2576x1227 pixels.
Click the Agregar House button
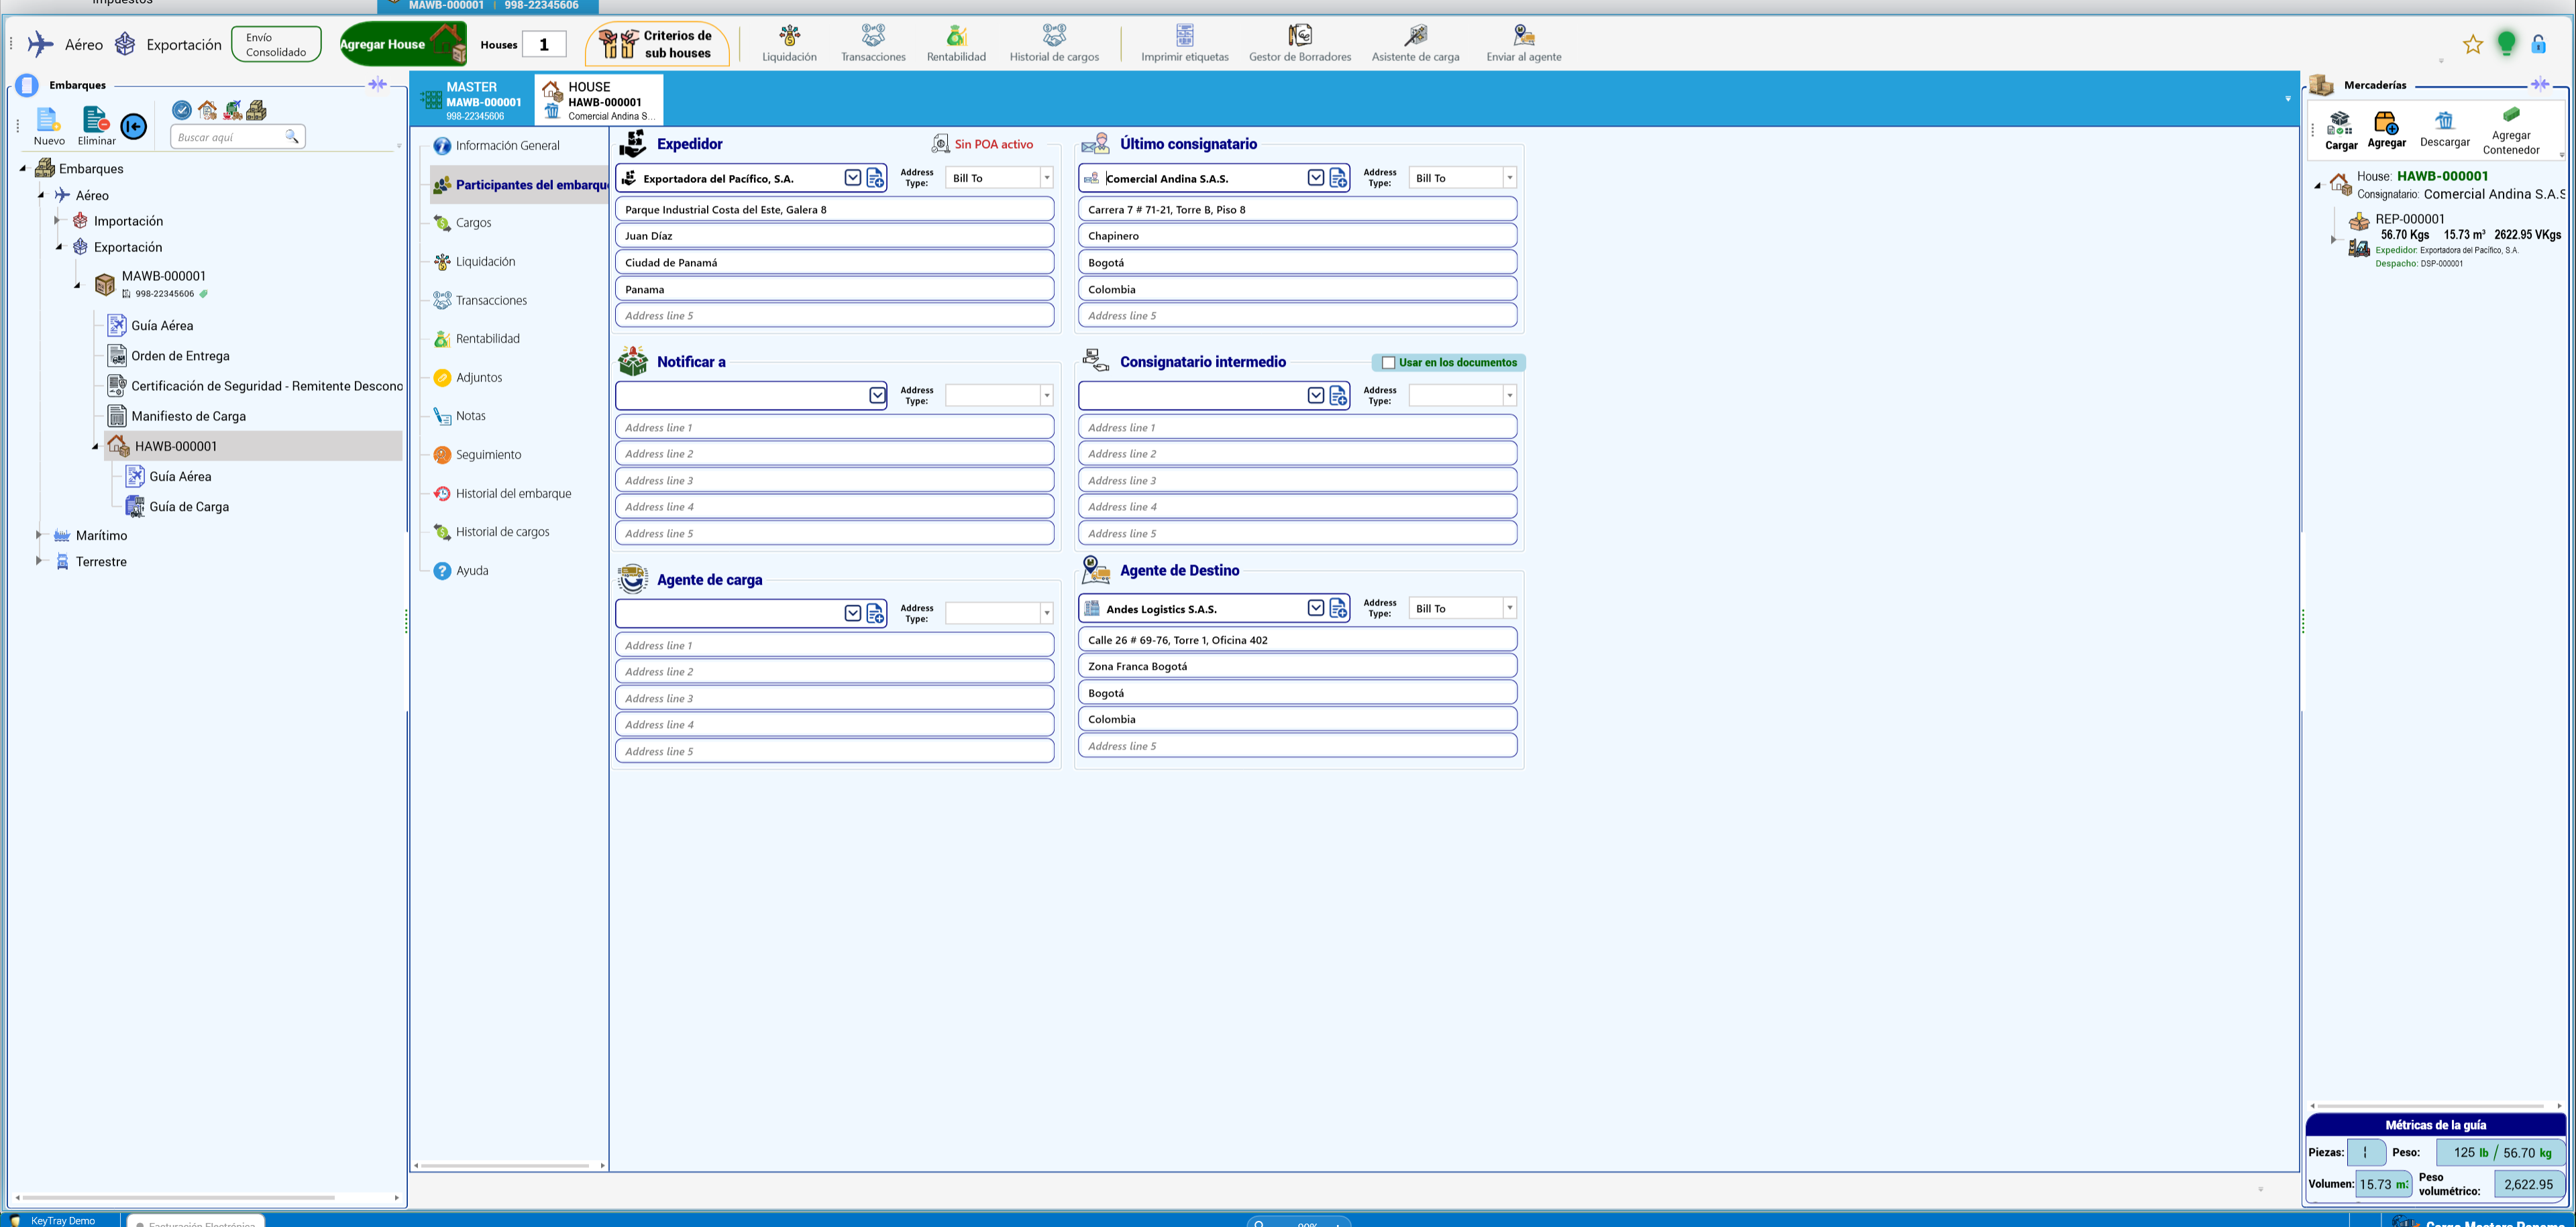[402, 44]
